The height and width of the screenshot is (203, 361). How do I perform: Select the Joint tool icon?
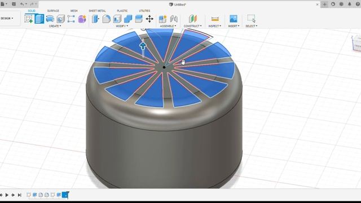[174, 19]
